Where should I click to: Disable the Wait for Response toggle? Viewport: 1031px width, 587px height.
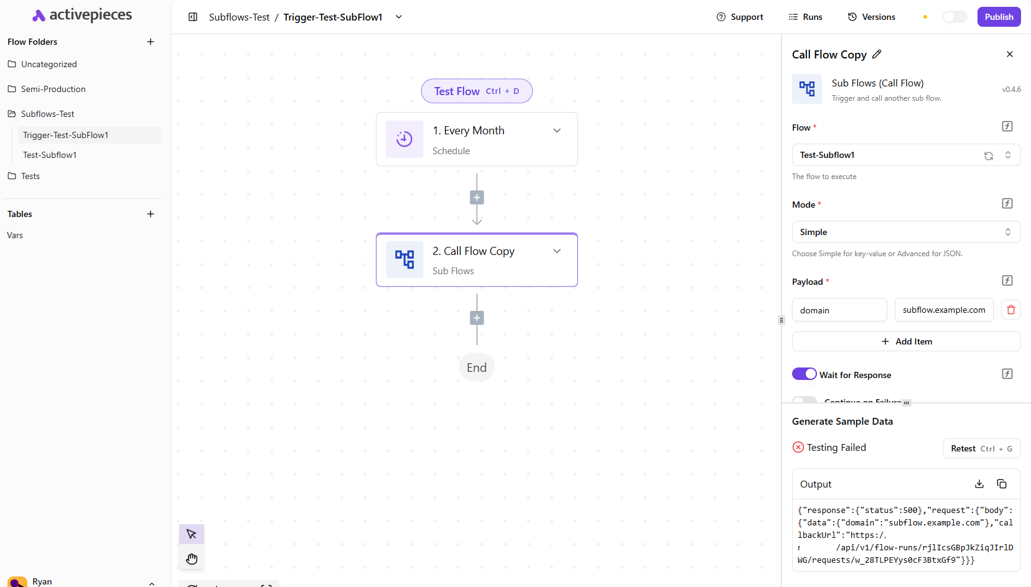pos(804,374)
